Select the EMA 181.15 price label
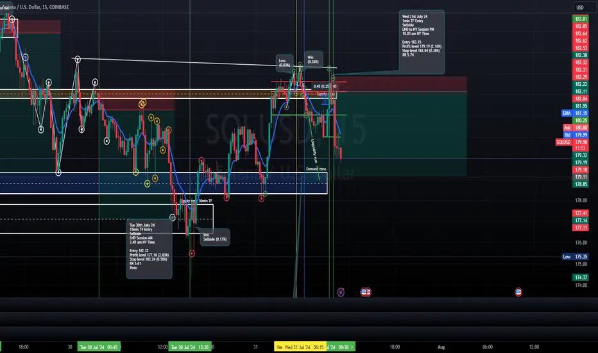 pos(574,114)
